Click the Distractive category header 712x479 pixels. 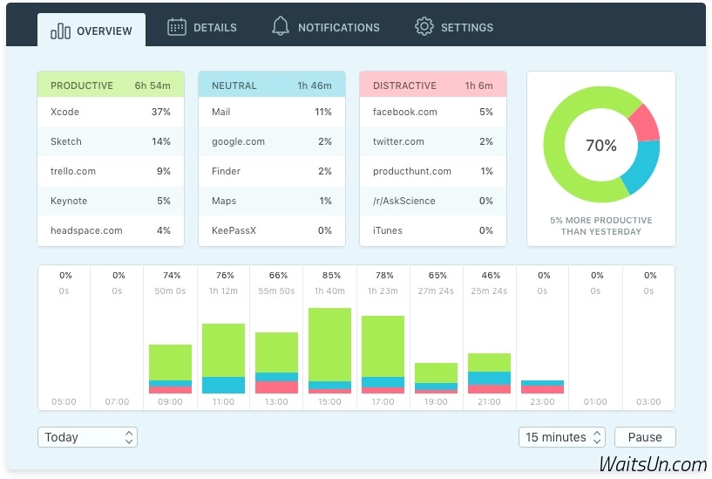(x=432, y=86)
